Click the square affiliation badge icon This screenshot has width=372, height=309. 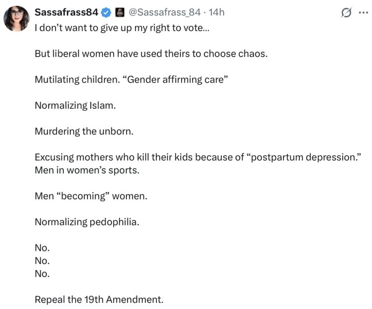(x=120, y=13)
